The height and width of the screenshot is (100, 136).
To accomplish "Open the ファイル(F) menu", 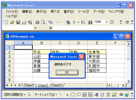I will click(x=12, y=12).
